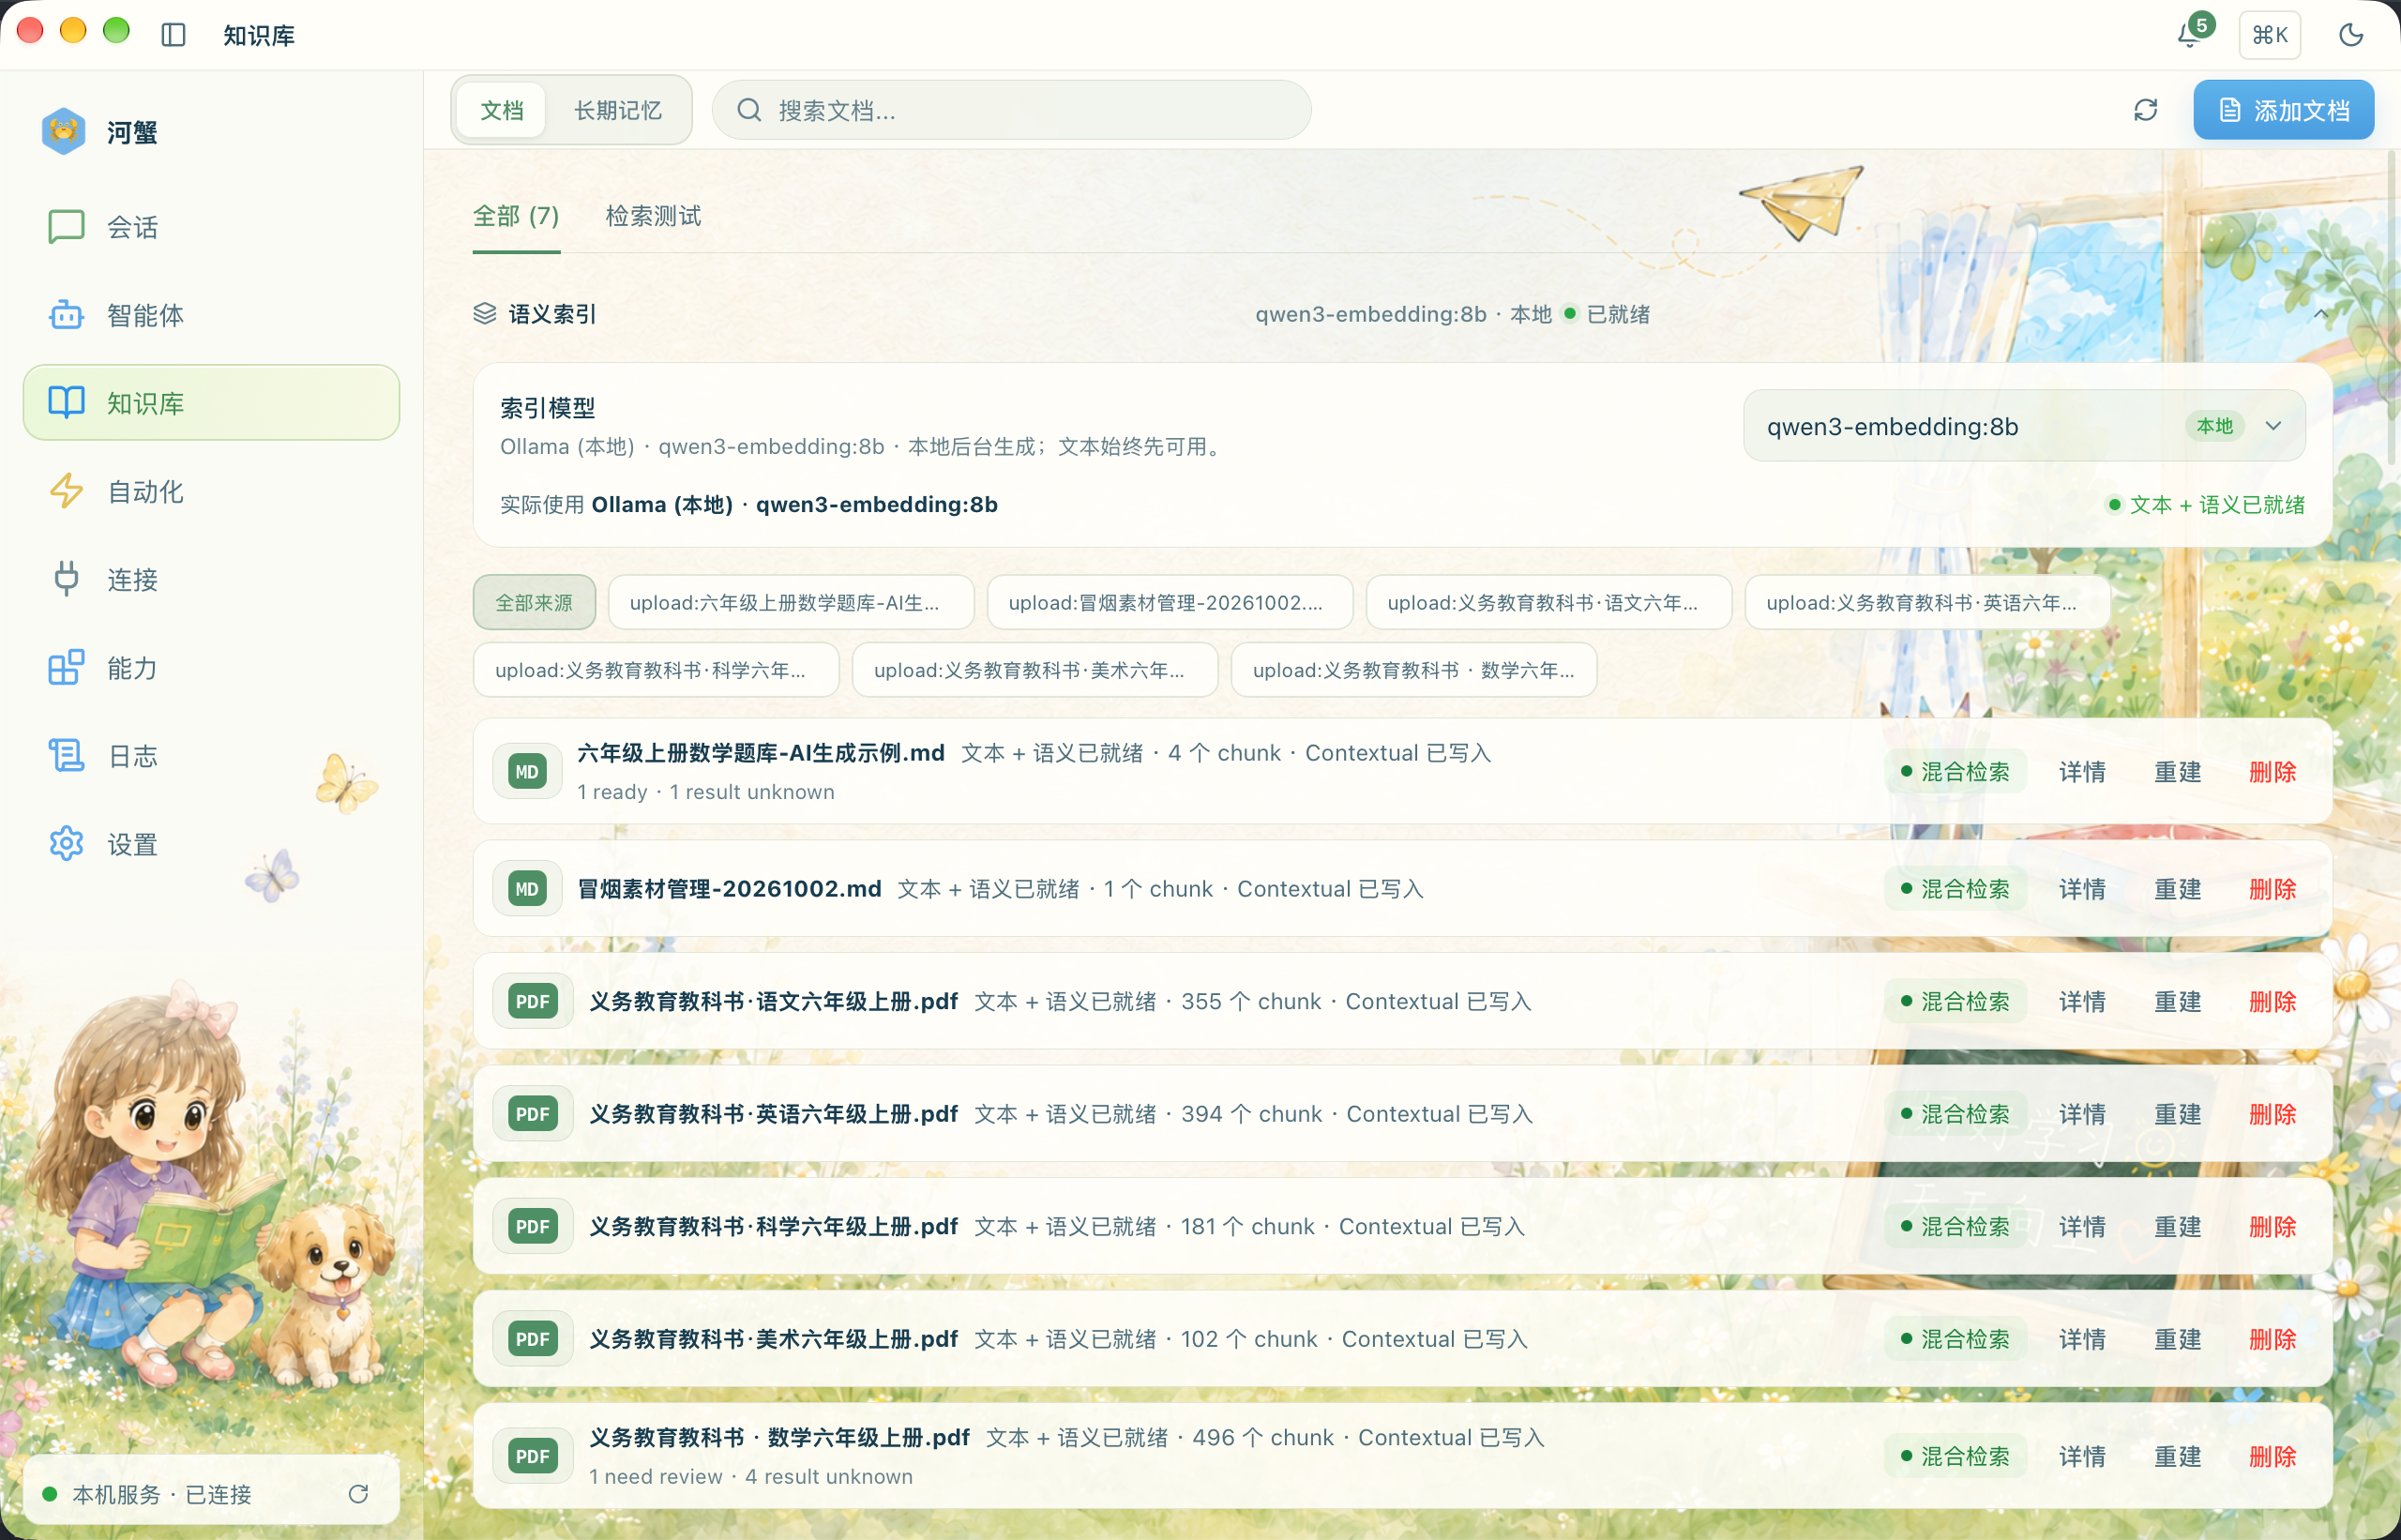The width and height of the screenshot is (2401, 1540).
Task: Open 详情 for 科学六年级上册.pdf
Action: [2082, 1226]
